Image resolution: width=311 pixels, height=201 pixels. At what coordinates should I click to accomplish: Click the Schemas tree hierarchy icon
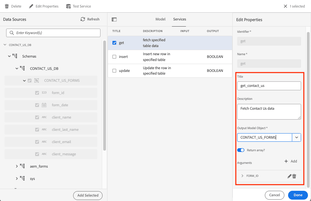click(15, 56)
